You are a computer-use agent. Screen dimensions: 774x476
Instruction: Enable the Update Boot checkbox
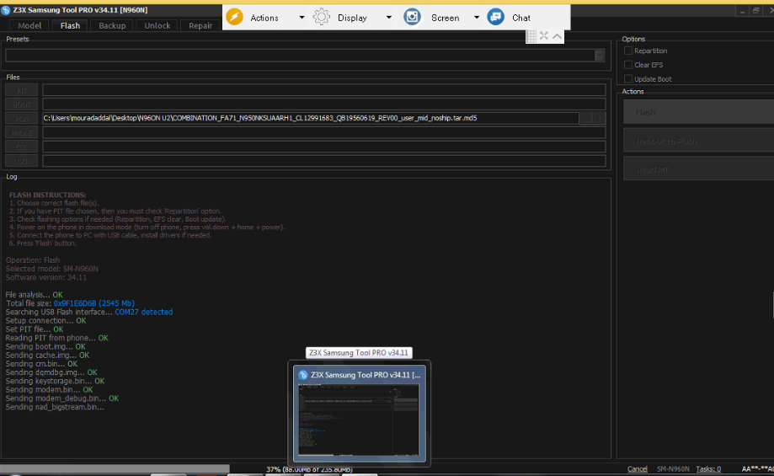[628, 78]
